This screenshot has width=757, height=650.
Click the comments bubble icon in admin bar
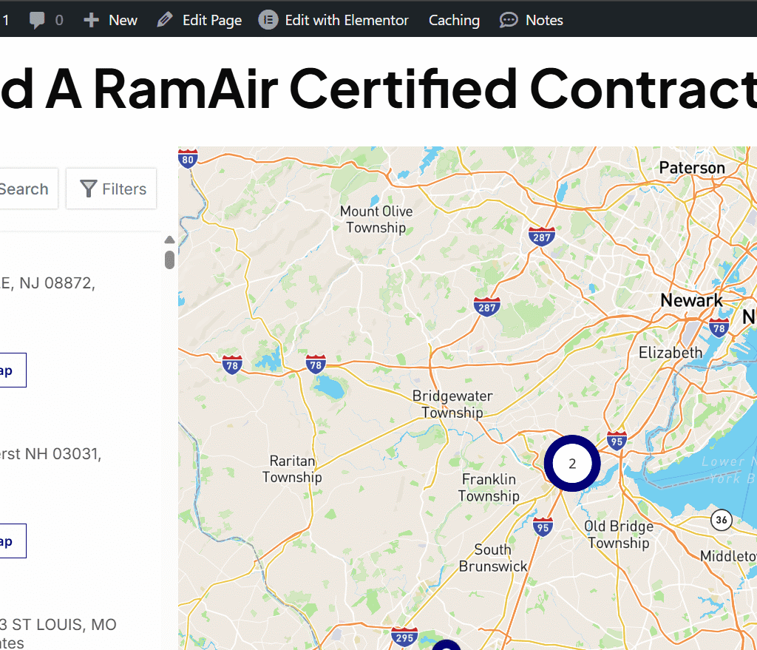coord(37,21)
